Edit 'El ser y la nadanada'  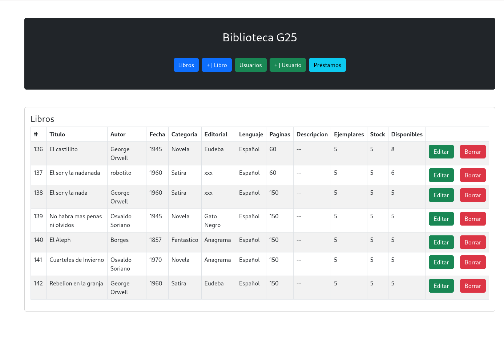click(441, 175)
